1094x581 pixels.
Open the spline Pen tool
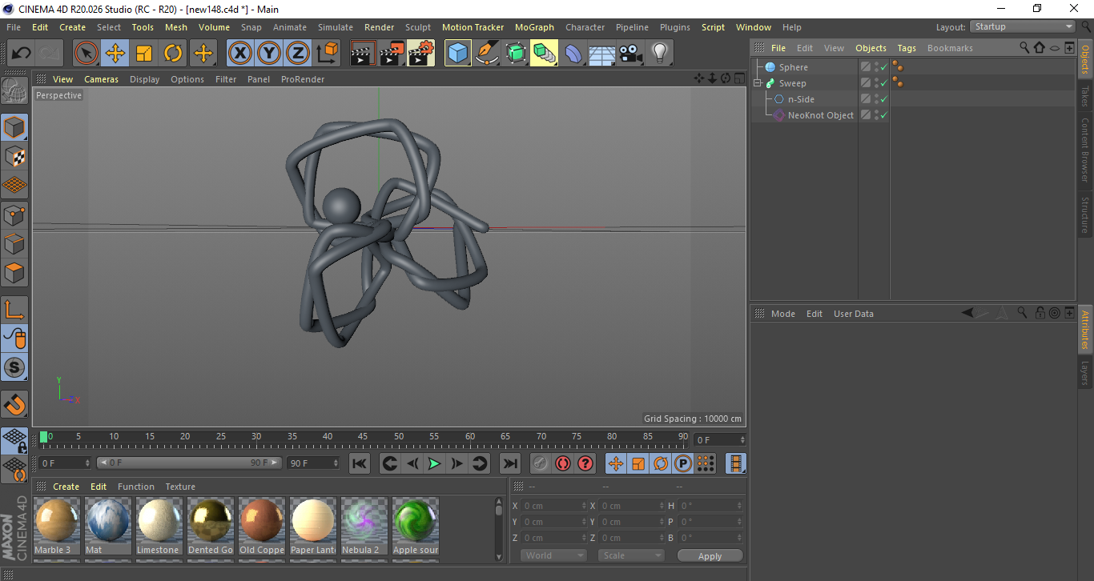(486, 54)
